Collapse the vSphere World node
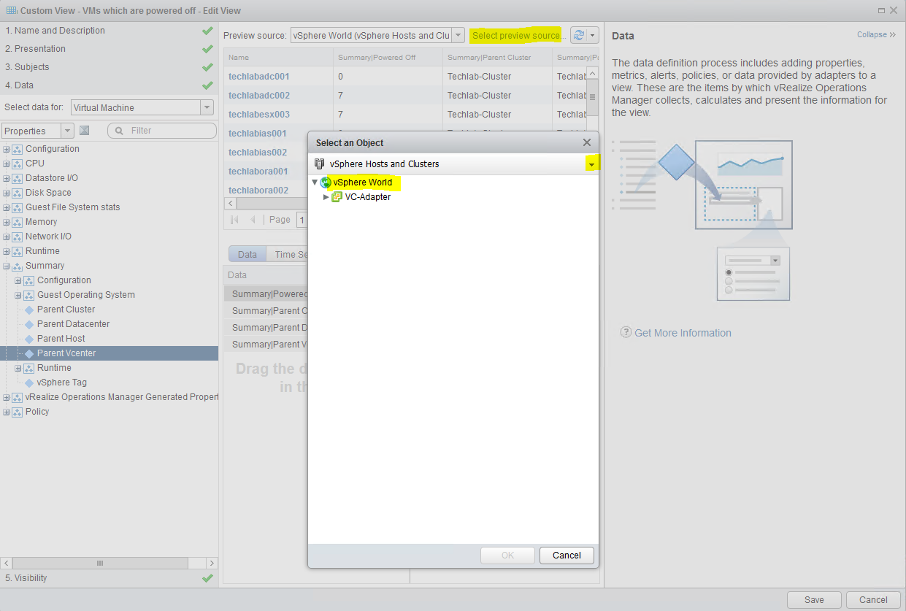Image resolution: width=906 pixels, height=611 pixels. (315, 182)
